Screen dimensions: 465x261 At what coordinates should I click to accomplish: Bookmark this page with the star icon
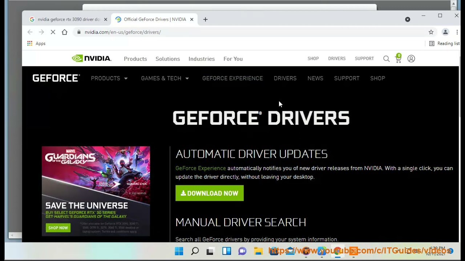tap(431, 32)
